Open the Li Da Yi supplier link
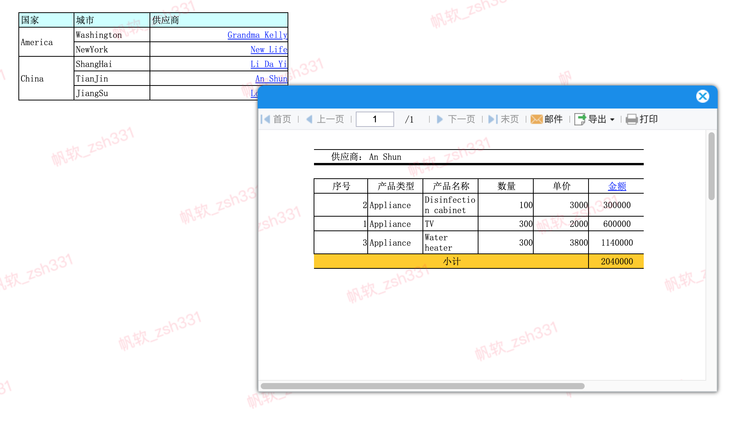Screen dimensions: 753x421 point(268,64)
